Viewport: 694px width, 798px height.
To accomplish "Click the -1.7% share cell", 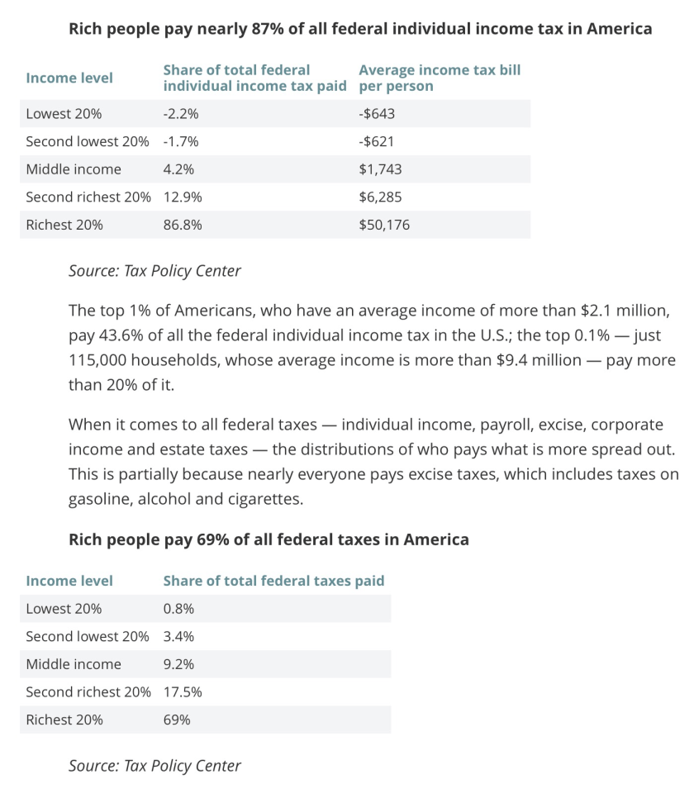I will point(181,141).
